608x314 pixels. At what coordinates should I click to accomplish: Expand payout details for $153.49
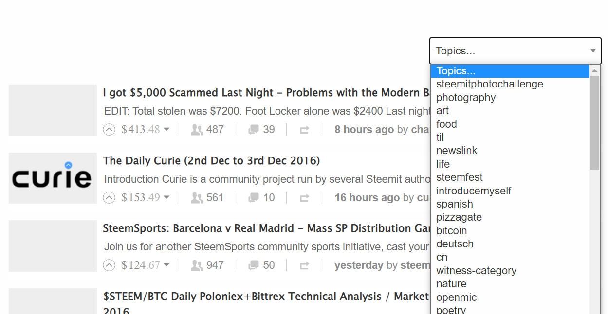(x=166, y=198)
